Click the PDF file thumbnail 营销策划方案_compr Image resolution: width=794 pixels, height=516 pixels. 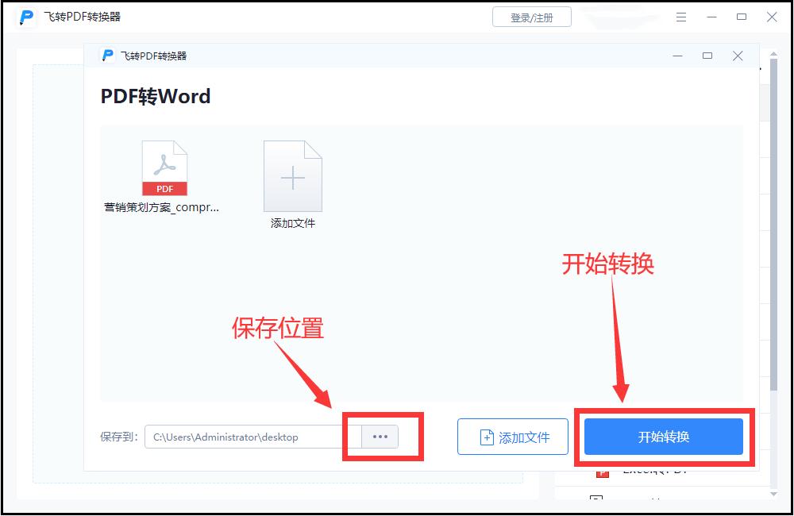pos(164,167)
